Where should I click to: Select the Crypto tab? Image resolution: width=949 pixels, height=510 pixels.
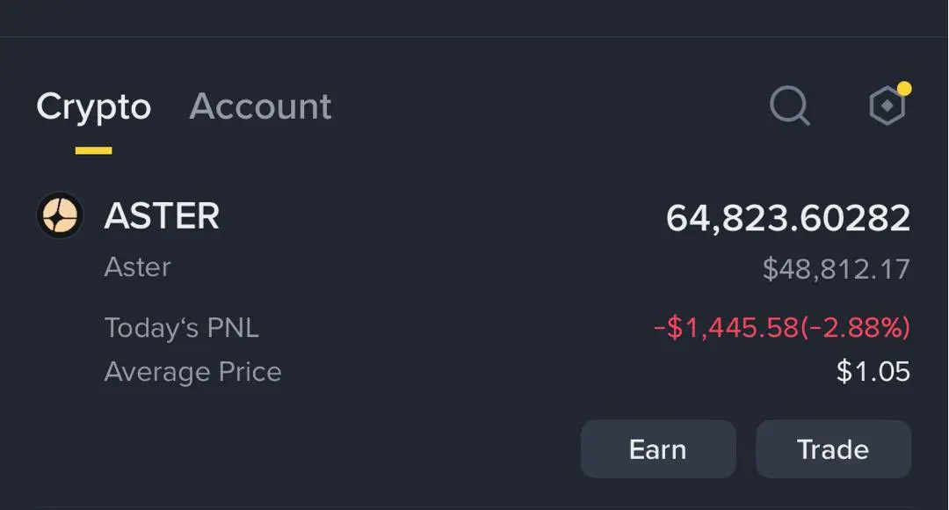93,106
